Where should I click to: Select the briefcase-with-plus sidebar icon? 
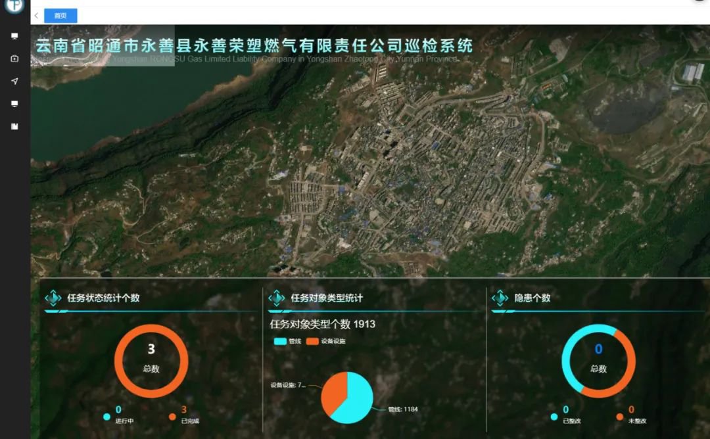click(14, 58)
